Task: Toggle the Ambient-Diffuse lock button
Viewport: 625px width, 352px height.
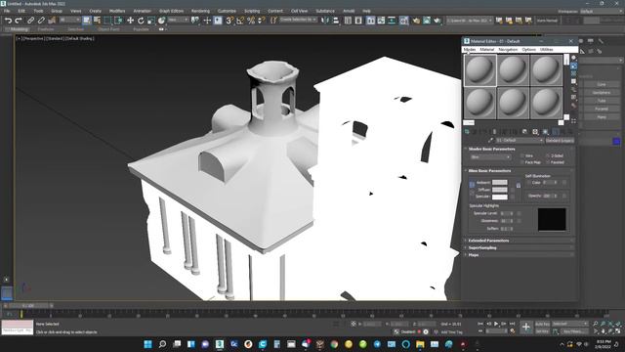Action: [472, 185]
